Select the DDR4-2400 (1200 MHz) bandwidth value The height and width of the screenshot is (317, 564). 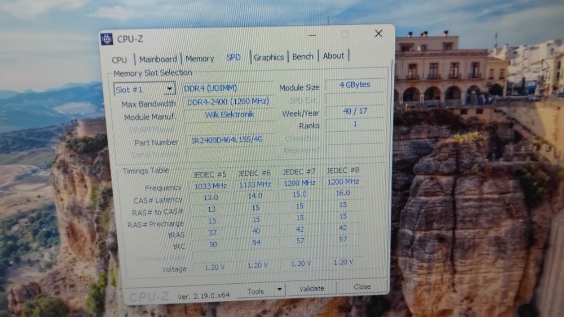pos(228,101)
